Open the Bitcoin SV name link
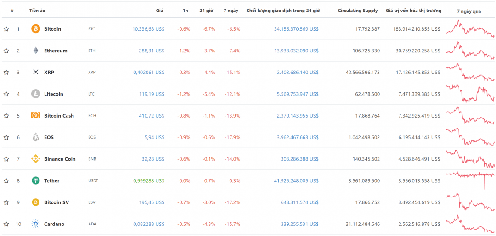Viewport: 496px width, 236px height. click(x=56, y=202)
